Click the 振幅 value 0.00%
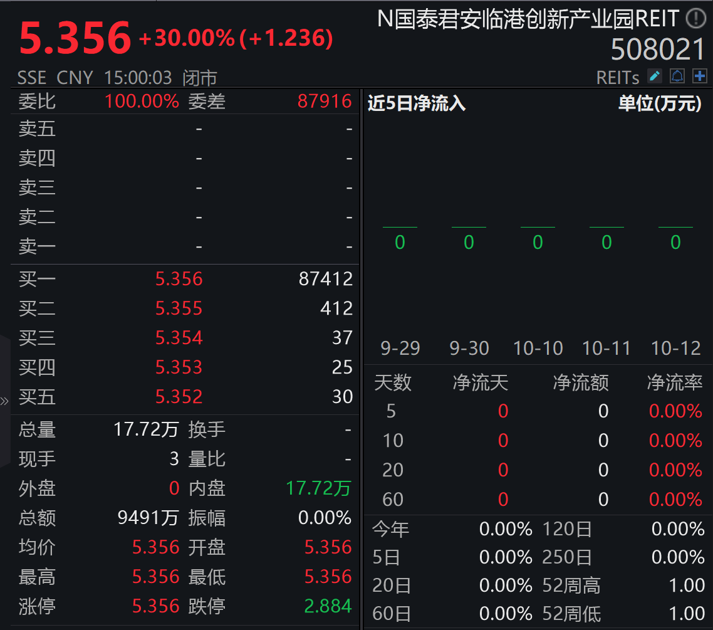The width and height of the screenshot is (713, 630). (x=325, y=518)
